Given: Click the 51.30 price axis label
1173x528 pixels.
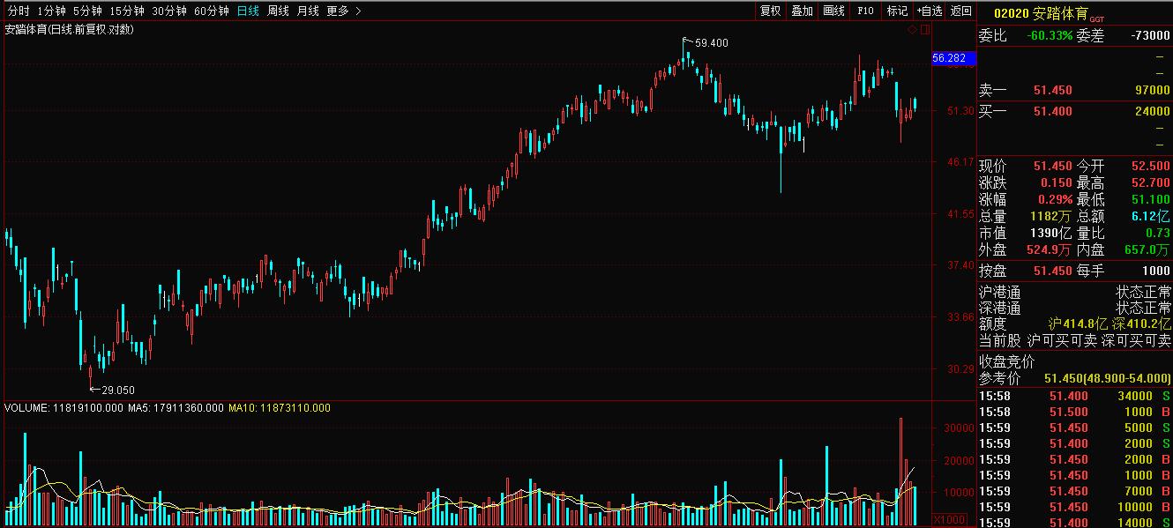Looking at the screenshot, I should (x=960, y=111).
